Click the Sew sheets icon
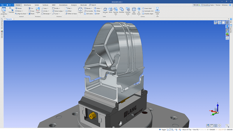The image size is (233, 131). 134,10
